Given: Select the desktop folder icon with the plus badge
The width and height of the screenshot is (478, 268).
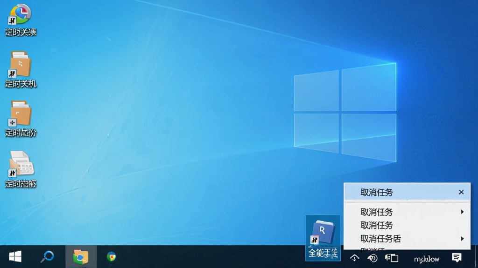Looking at the screenshot, I should tap(21, 119).
